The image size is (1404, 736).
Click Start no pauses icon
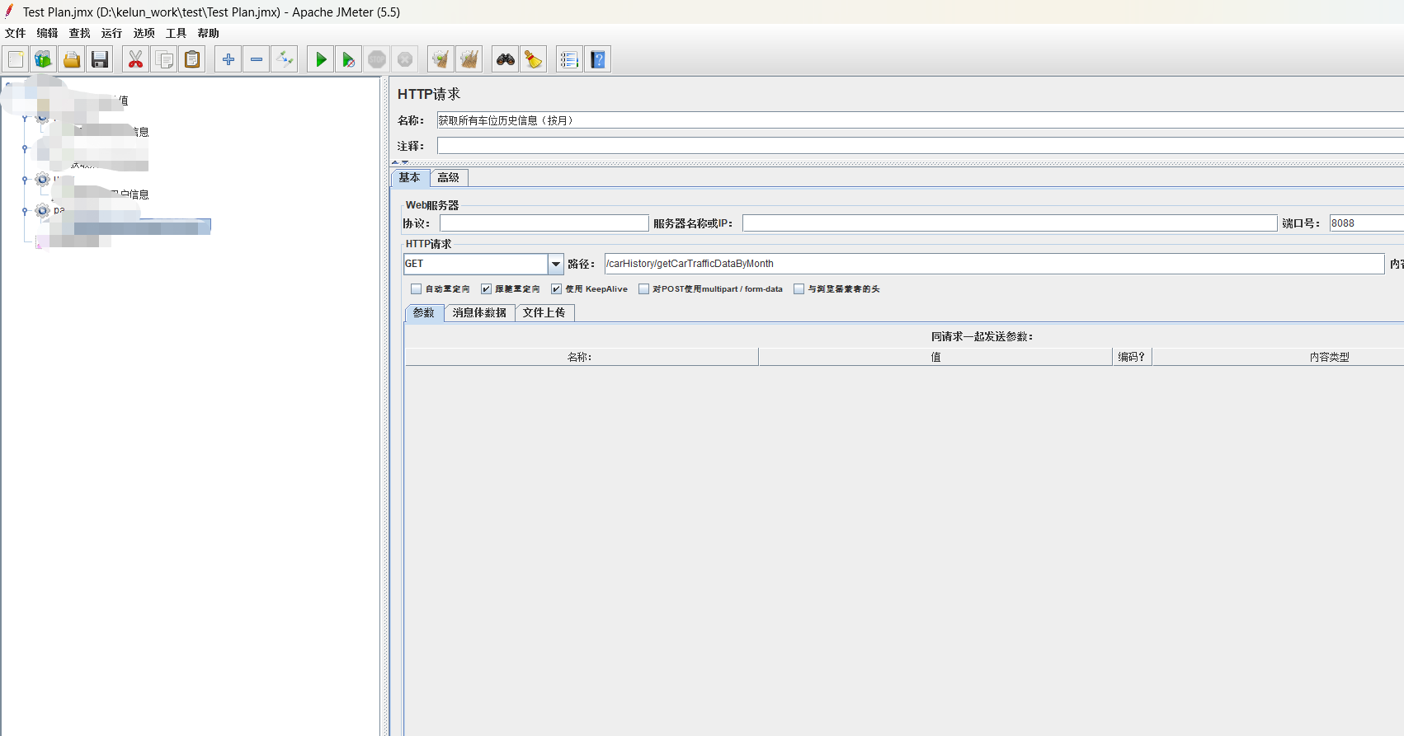pyautogui.click(x=349, y=59)
